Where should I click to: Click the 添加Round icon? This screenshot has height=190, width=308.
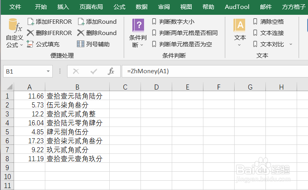tap(81, 21)
